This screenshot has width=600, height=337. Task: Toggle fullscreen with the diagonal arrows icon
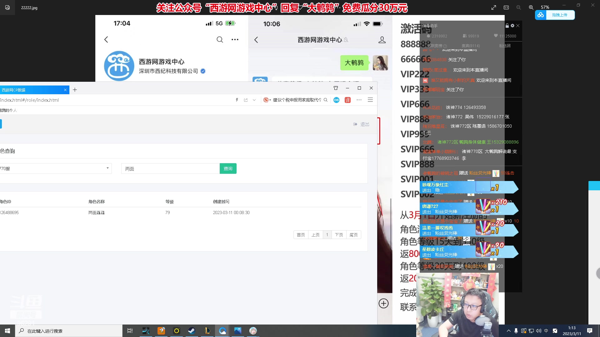tap(493, 7)
